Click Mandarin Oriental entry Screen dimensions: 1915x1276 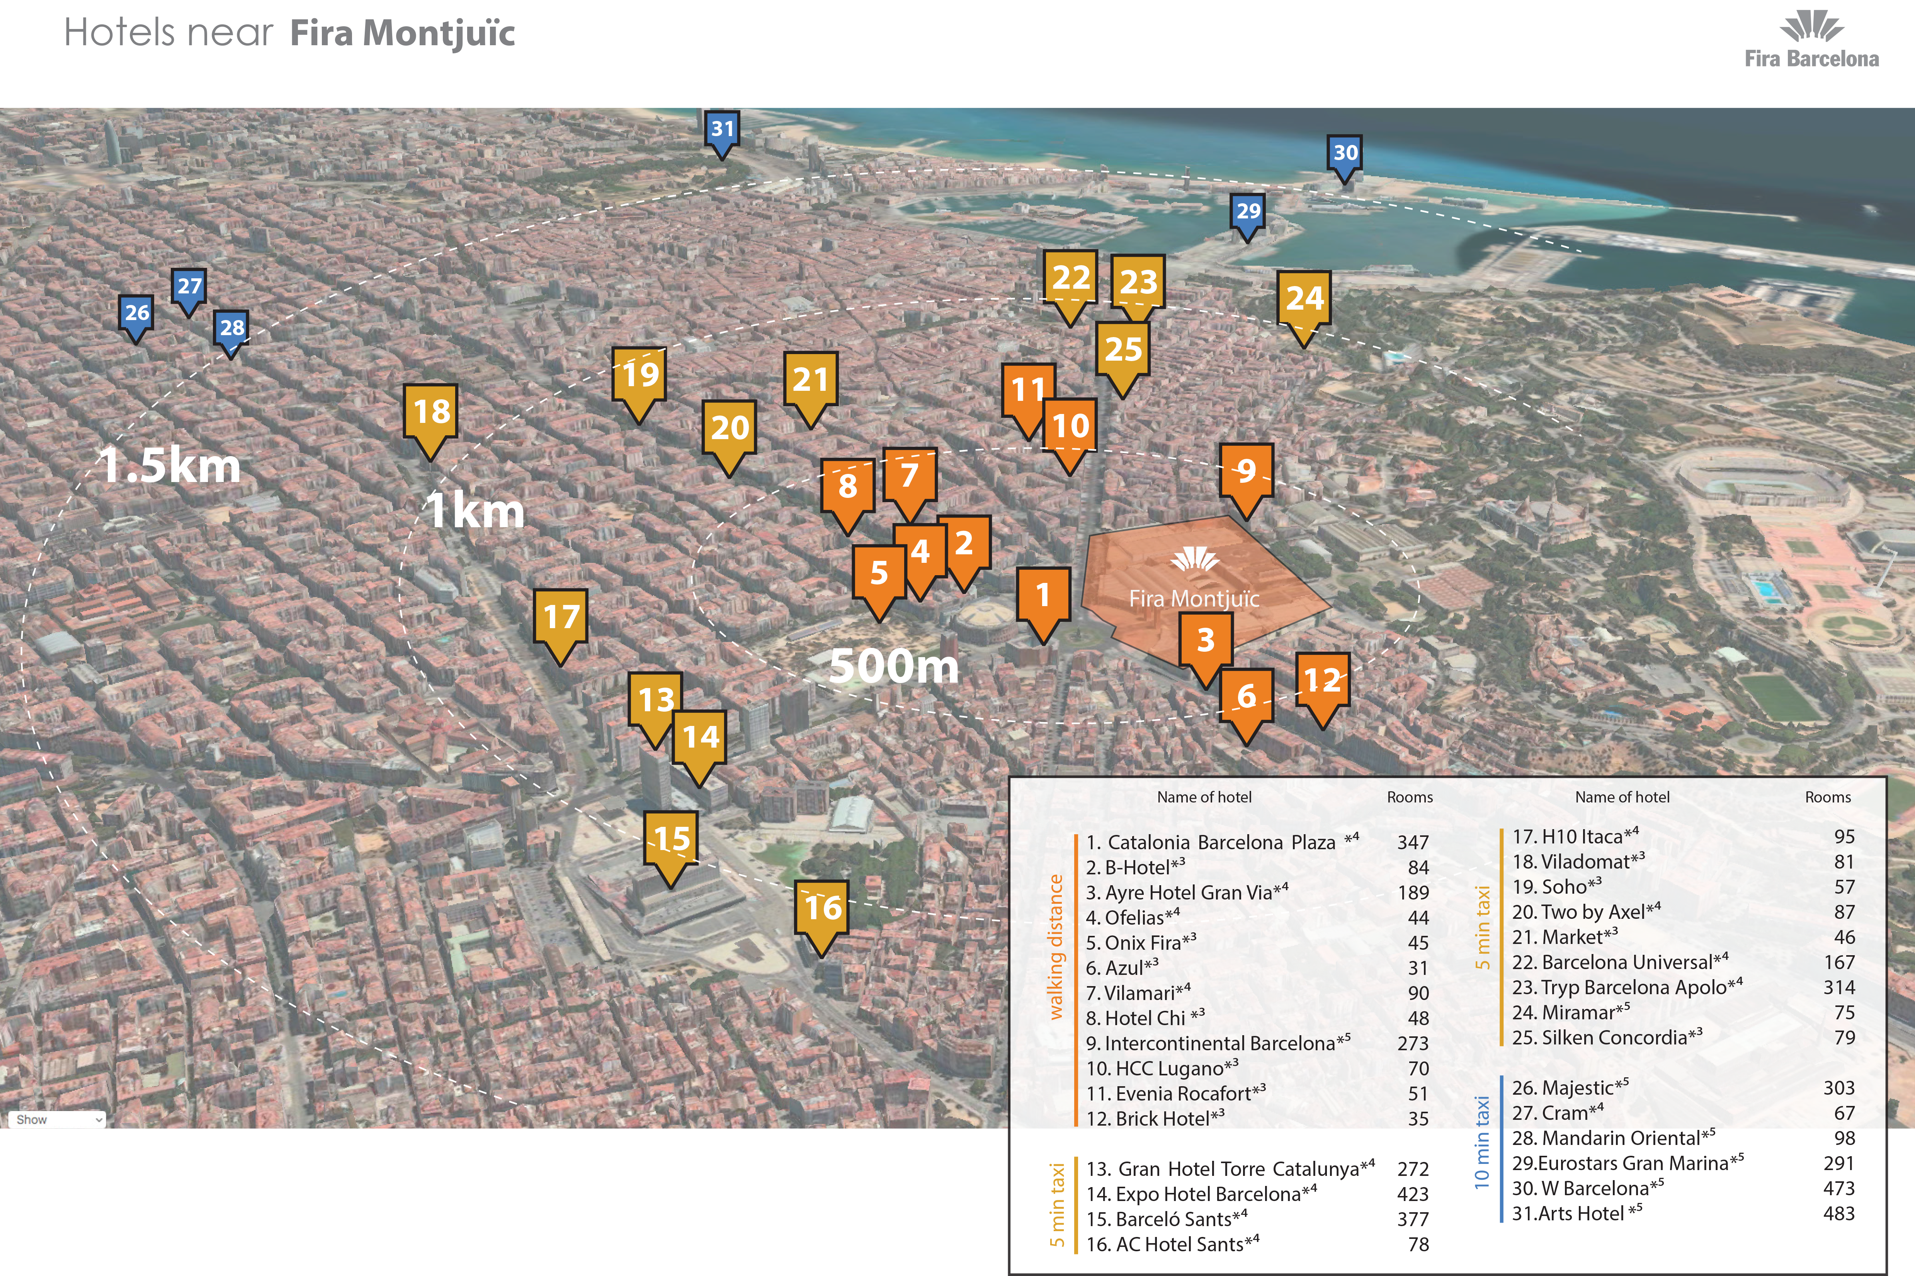tap(1684, 1138)
